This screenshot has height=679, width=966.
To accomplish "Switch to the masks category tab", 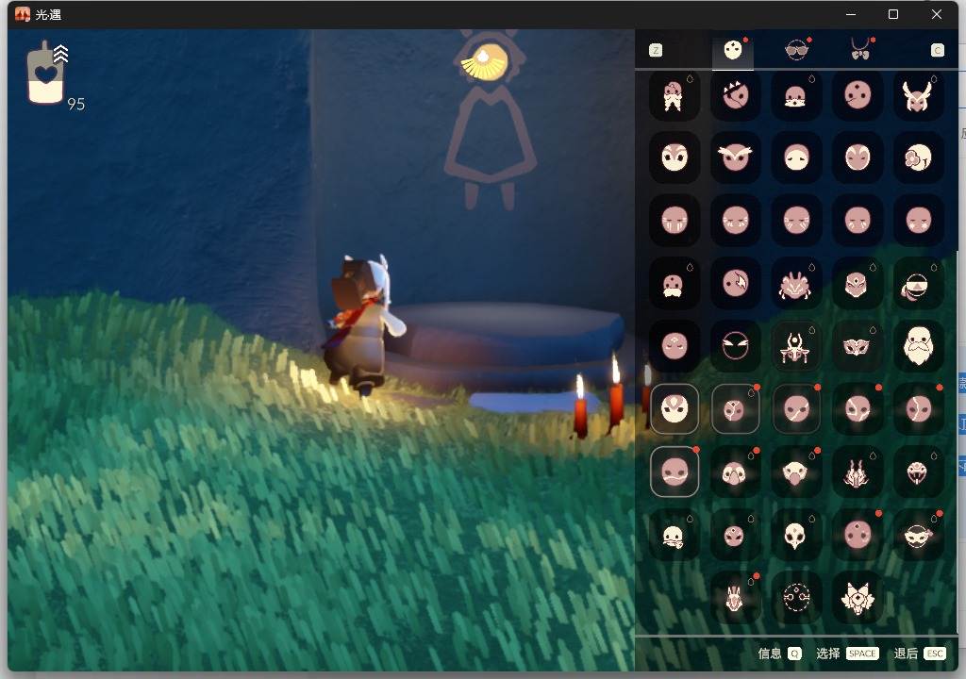I will (732, 50).
